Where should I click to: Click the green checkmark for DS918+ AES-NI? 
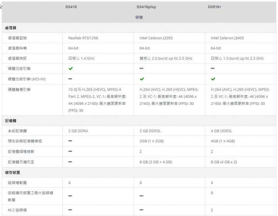213,79
